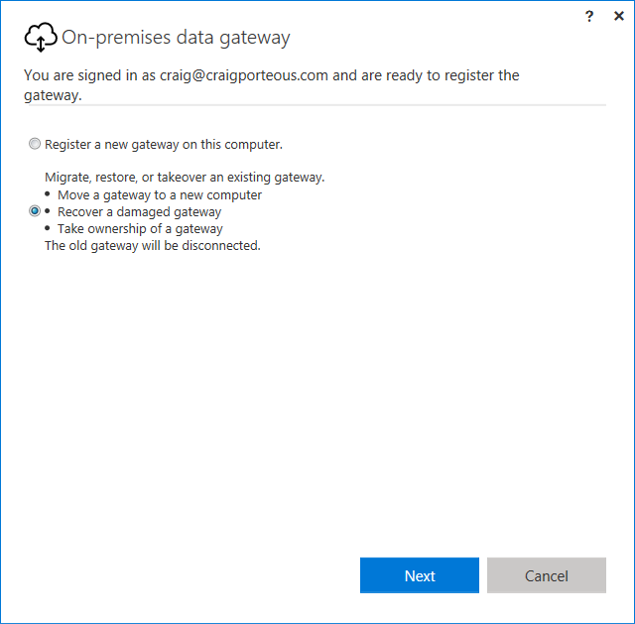This screenshot has width=635, height=624.
Task: Click the bullet beside 'Move a gateway'
Action: [x=49, y=195]
